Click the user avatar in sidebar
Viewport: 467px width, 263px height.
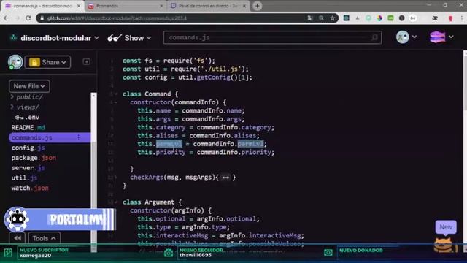tap(15, 62)
